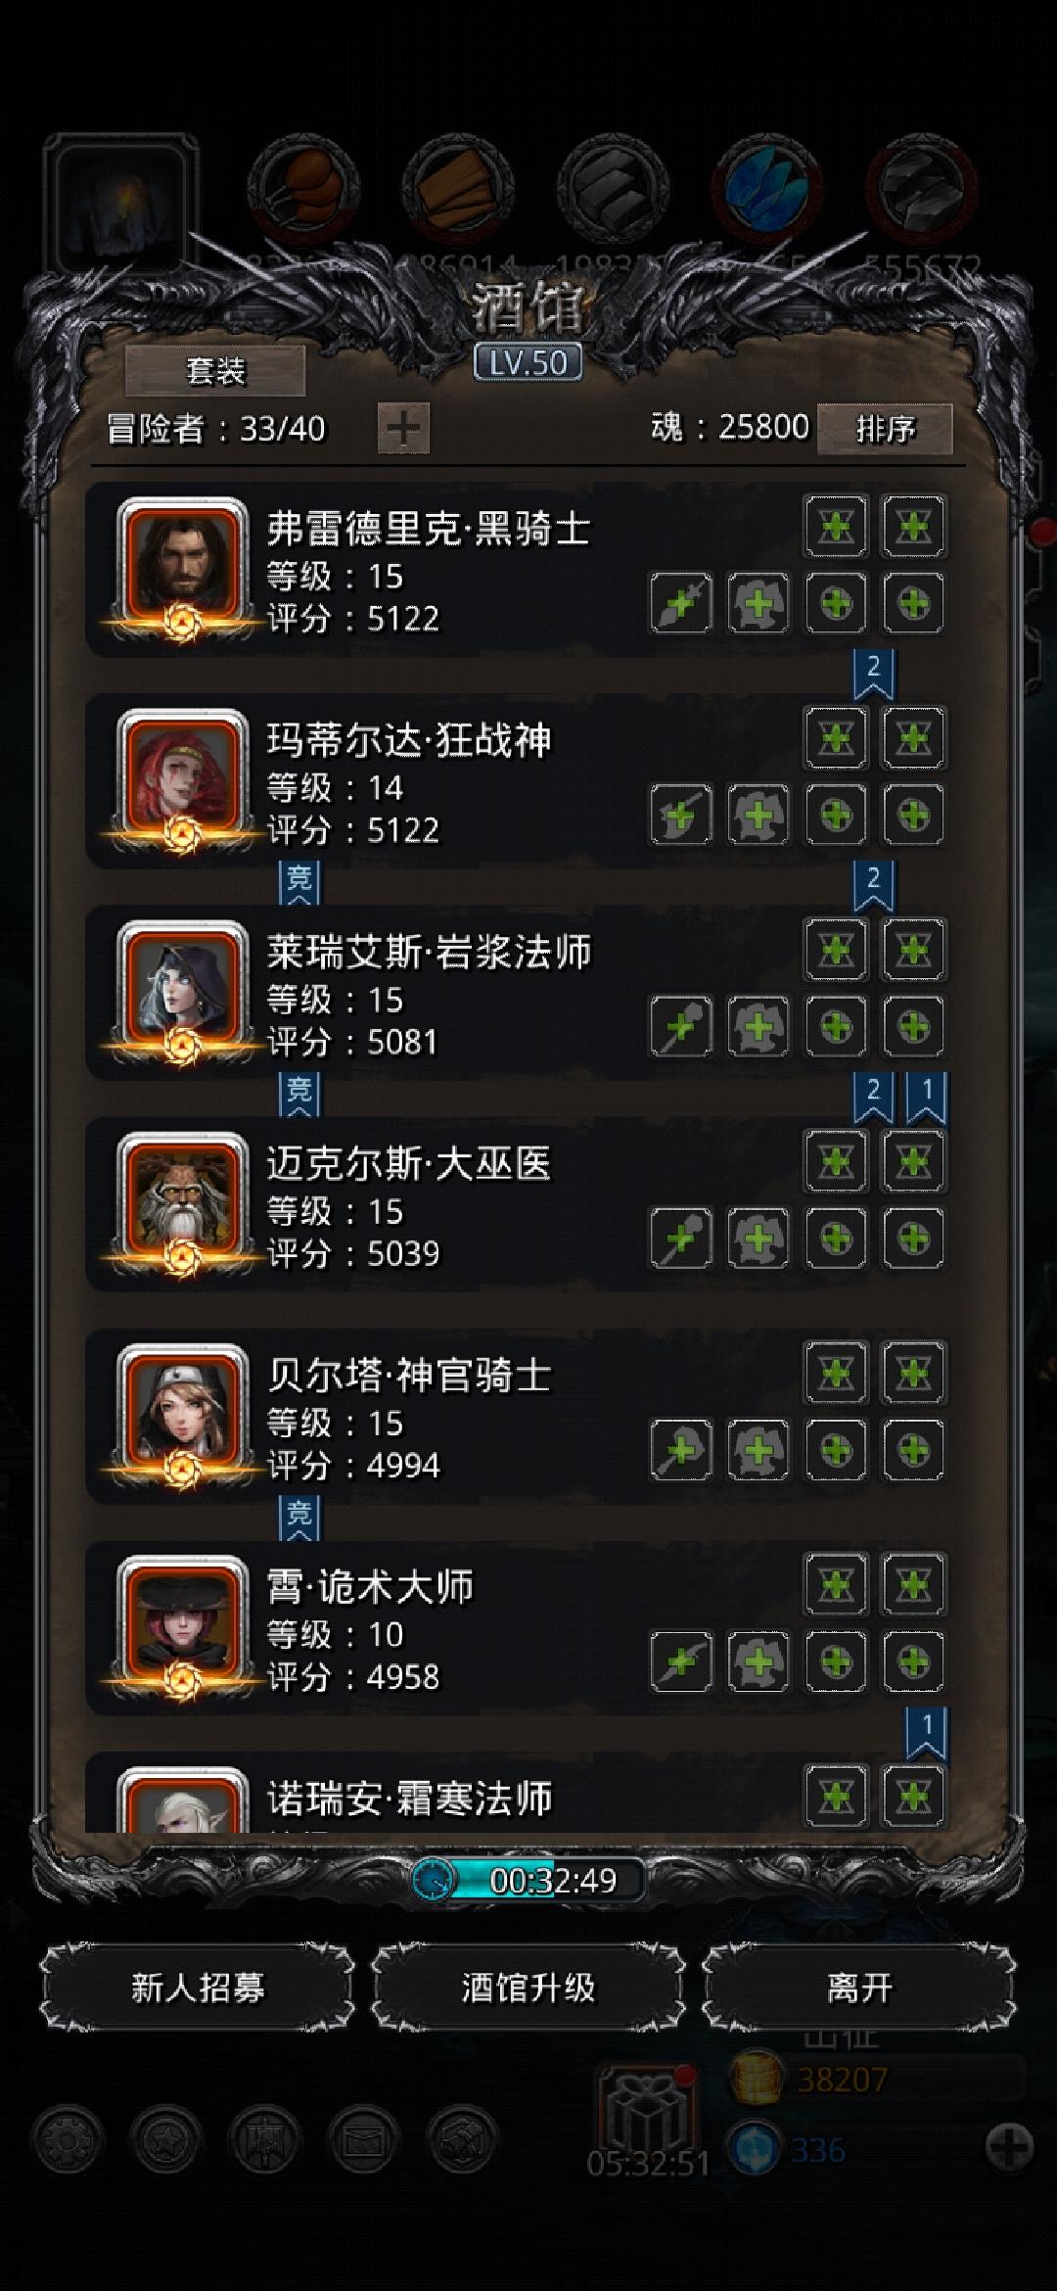Screen dimensions: 1057x2291
Task: Tap the first rune slot of 迈克尔斯·大巫医
Action: point(836,1161)
